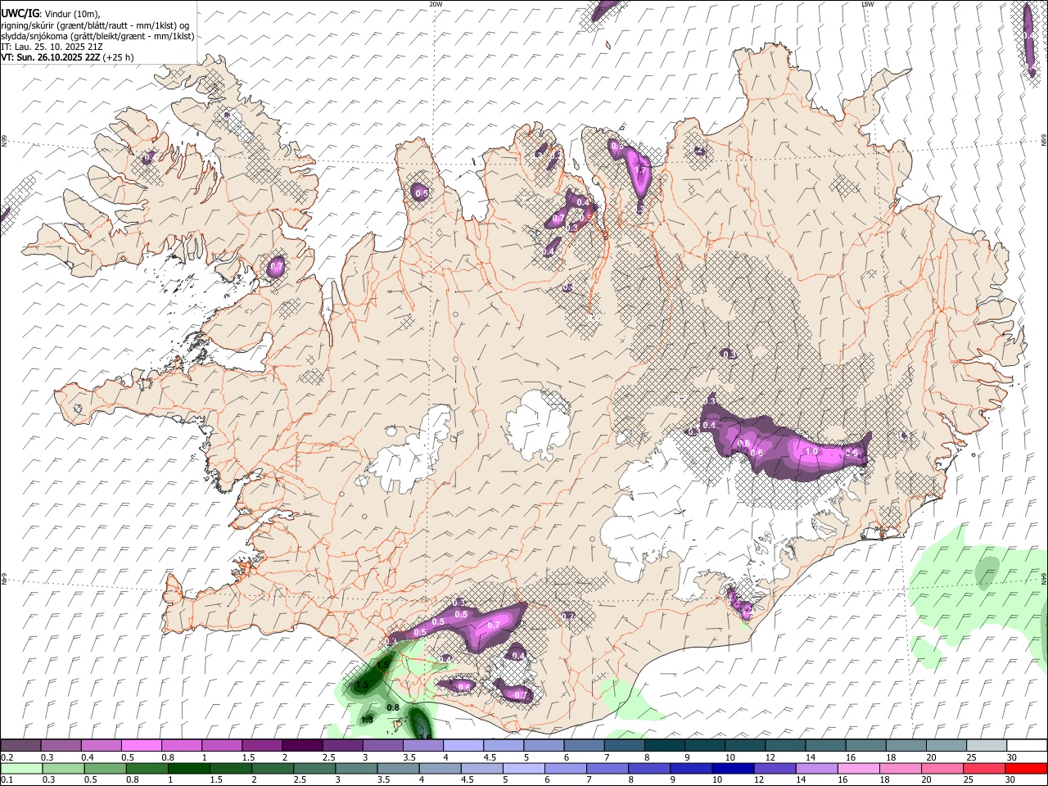Click the "1.0" value in the eastern snow band
Screen dimensions: 1048x786
click(812, 451)
